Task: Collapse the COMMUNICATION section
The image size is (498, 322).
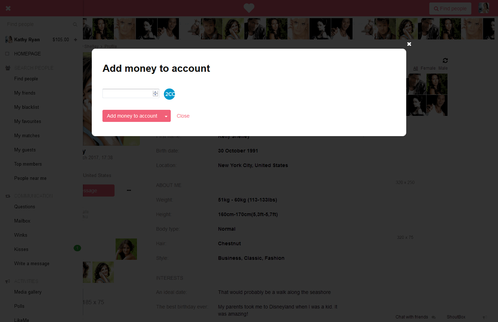Action: pos(33,196)
